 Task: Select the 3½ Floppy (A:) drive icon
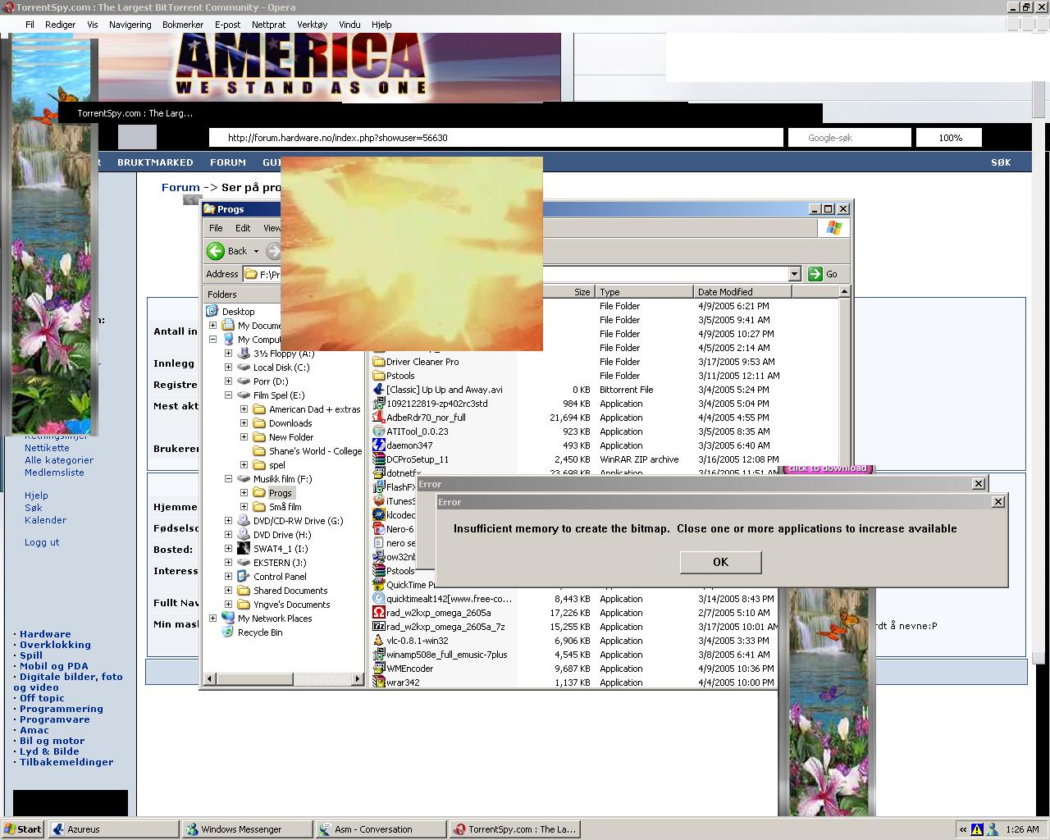click(244, 354)
